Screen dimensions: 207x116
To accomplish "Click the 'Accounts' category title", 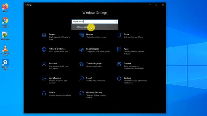I will click(53, 63).
